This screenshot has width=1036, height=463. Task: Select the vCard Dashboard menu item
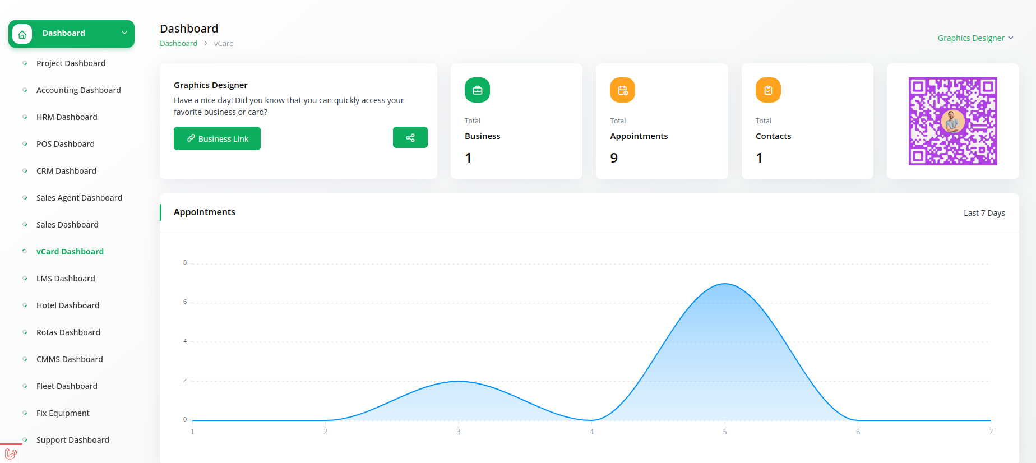pos(70,252)
